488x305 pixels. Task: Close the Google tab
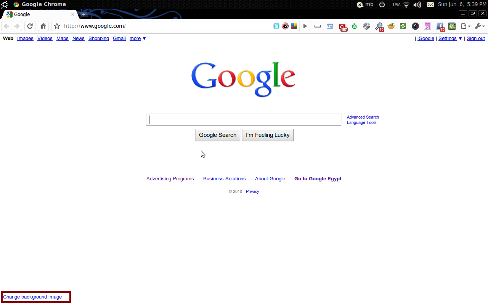click(73, 14)
